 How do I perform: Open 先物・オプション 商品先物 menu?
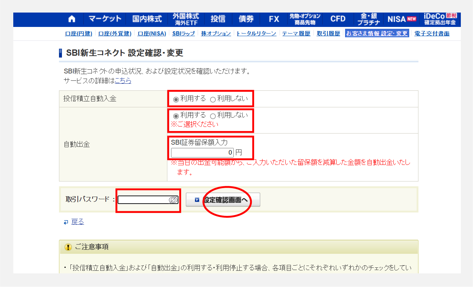pos(305,19)
